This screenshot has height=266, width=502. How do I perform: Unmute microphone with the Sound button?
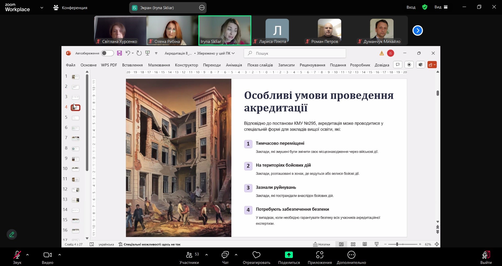click(x=17, y=255)
